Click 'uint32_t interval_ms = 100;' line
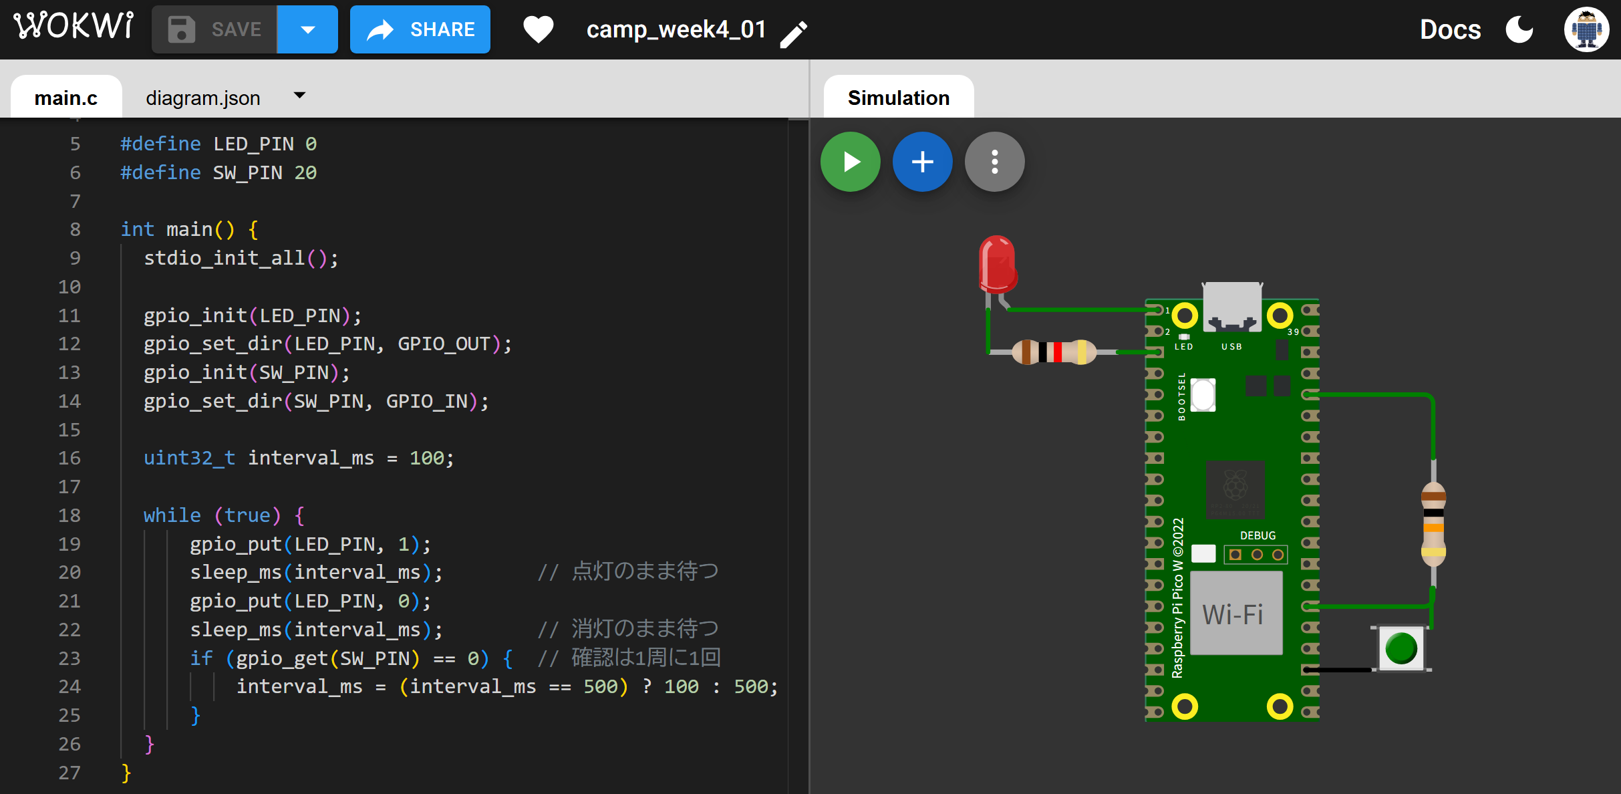1621x794 pixels. (x=299, y=458)
